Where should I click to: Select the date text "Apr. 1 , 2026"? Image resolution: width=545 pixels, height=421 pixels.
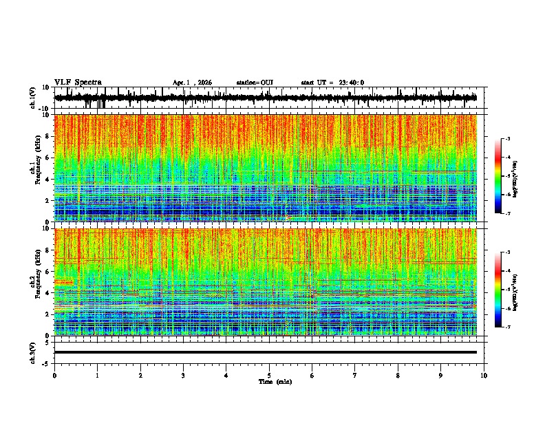[192, 83]
